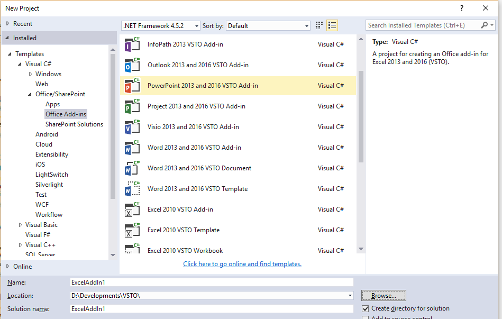Open search options dropdown arrow
502x319 pixels.
tap(492, 25)
